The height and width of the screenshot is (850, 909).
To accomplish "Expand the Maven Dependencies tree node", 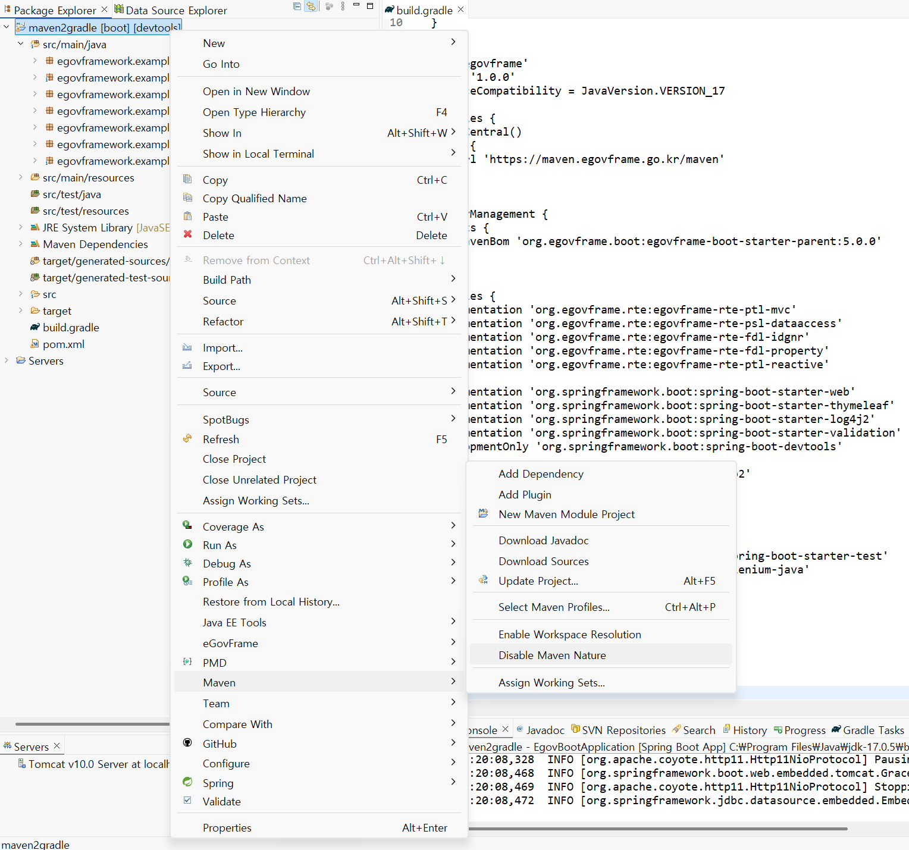I will click(x=21, y=244).
